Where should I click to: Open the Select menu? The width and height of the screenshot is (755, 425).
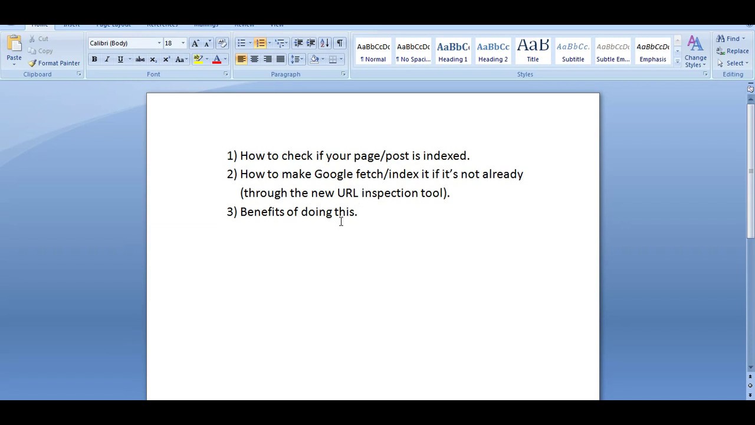733,63
